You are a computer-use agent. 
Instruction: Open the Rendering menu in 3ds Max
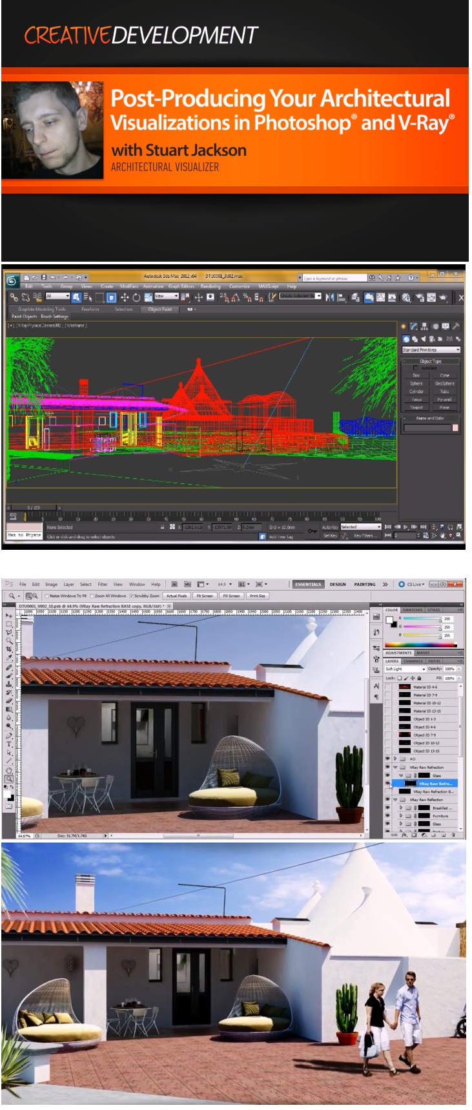coord(210,286)
